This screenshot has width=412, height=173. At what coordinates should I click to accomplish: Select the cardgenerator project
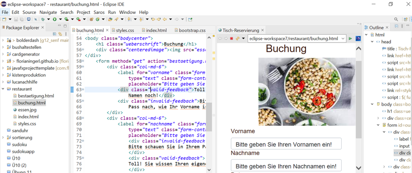tap(23, 54)
